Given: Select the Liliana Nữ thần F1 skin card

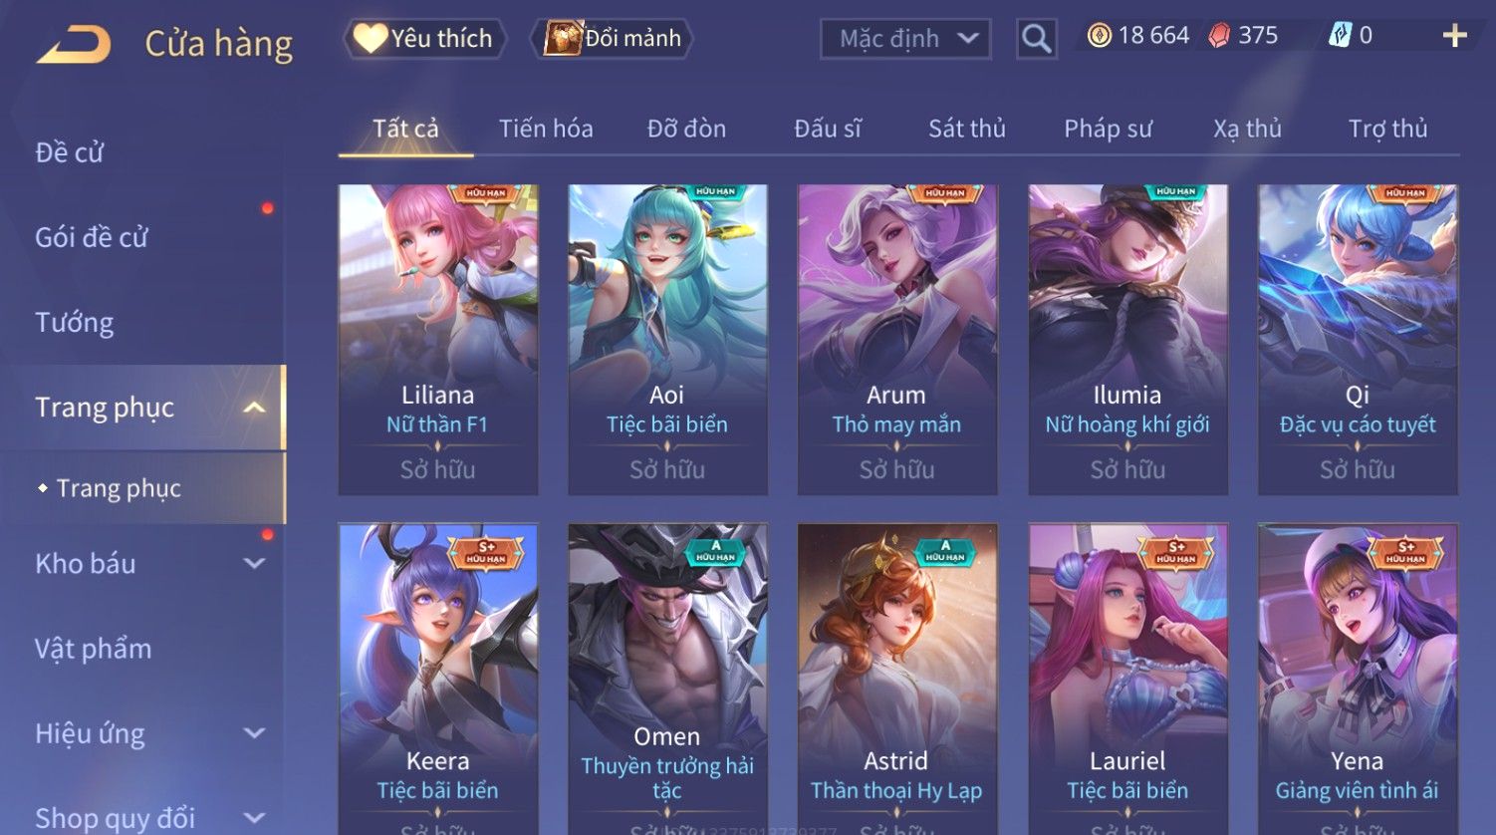Looking at the screenshot, I should [438, 340].
